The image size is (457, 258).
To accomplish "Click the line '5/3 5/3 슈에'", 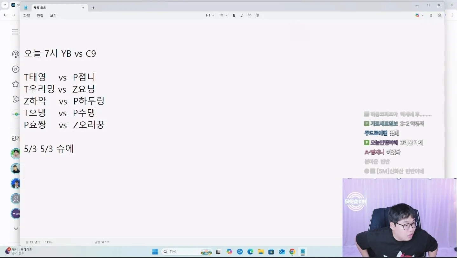I will [x=49, y=149].
